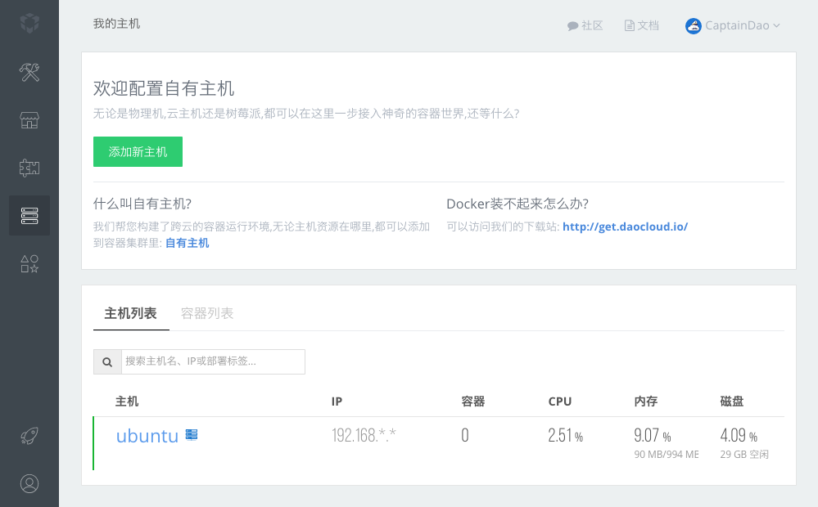
Task: Focus the 搜索主机名 search input field
Action: point(213,361)
